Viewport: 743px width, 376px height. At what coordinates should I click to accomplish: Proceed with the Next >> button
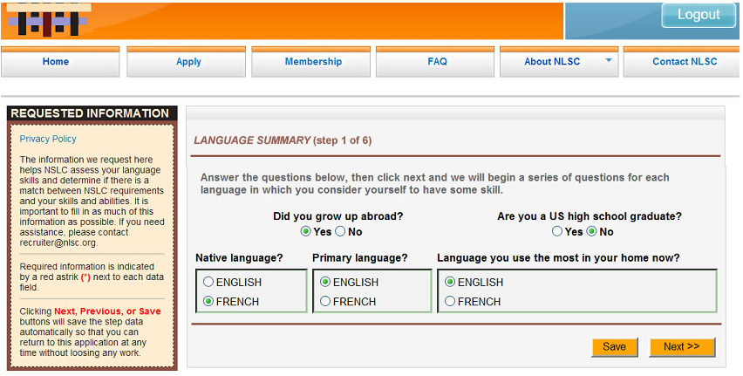(x=682, y=347)
